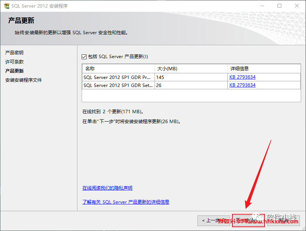
Task: Select the SQL Server 2012 SP1 GDR Set... row
Action: [191, 85]
